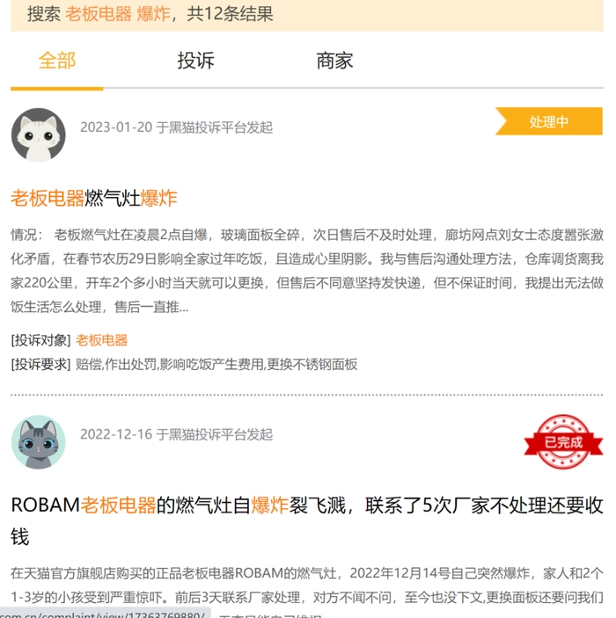The width and height of the screenshot is (616, 618).
Task: Click the orange underline beneath 全部 tab
Action: click(x=57, y=89)
